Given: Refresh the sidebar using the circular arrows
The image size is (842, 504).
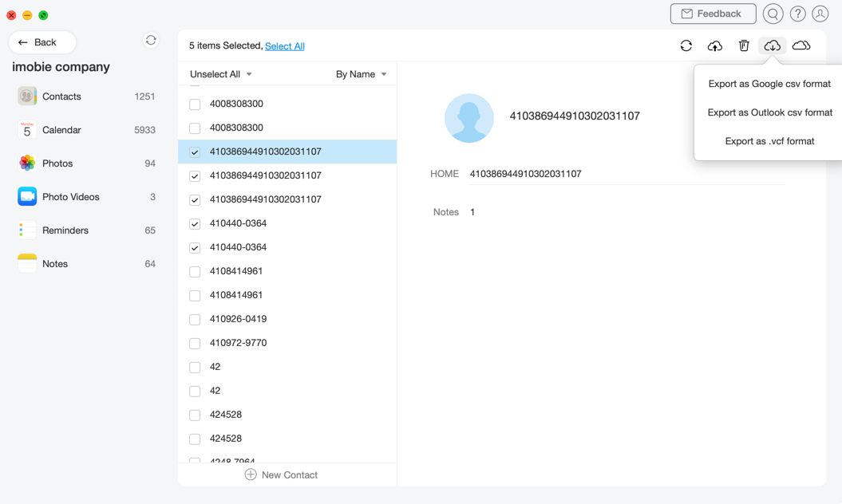Looking at the screenshot, I should click(x=151, y=41).
